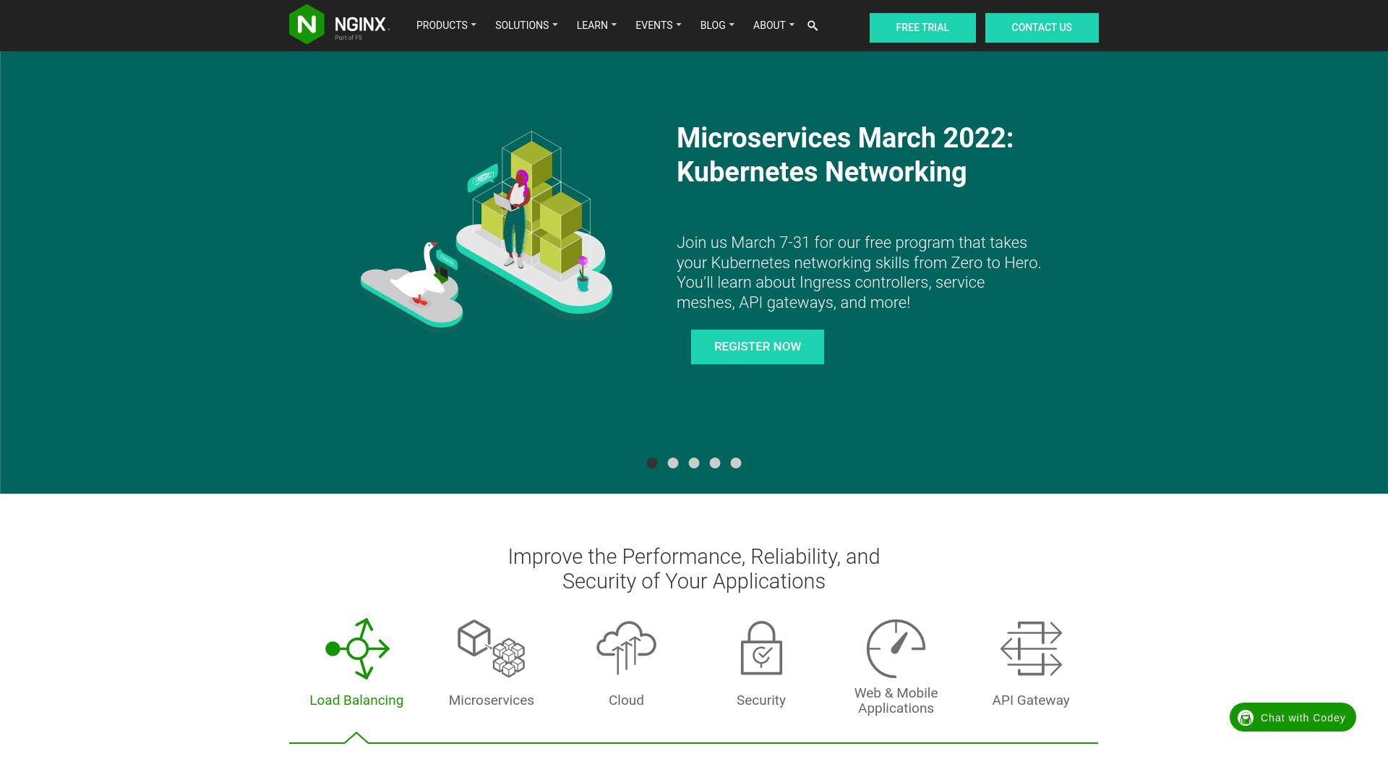The height and width of the screenshot is (759, 1388).
Task: Go to fourth carousel slide dot
Action: point(715,463)
